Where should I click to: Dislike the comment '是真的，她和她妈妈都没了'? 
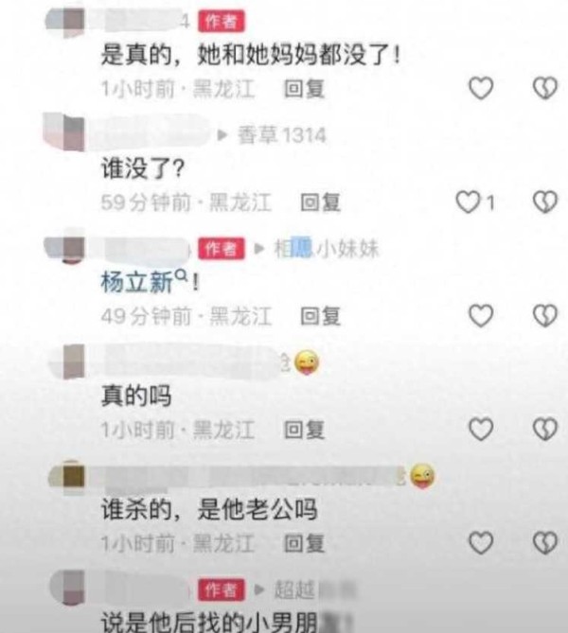click(x=545, y=88)
